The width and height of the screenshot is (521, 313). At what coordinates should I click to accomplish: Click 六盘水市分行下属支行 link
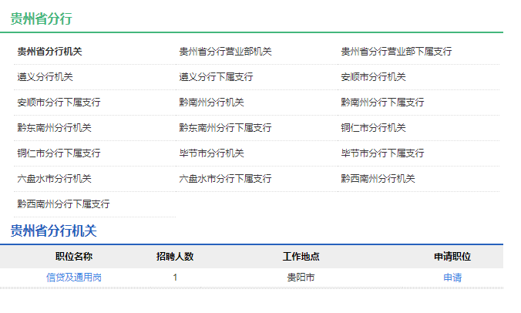(225, 179)
